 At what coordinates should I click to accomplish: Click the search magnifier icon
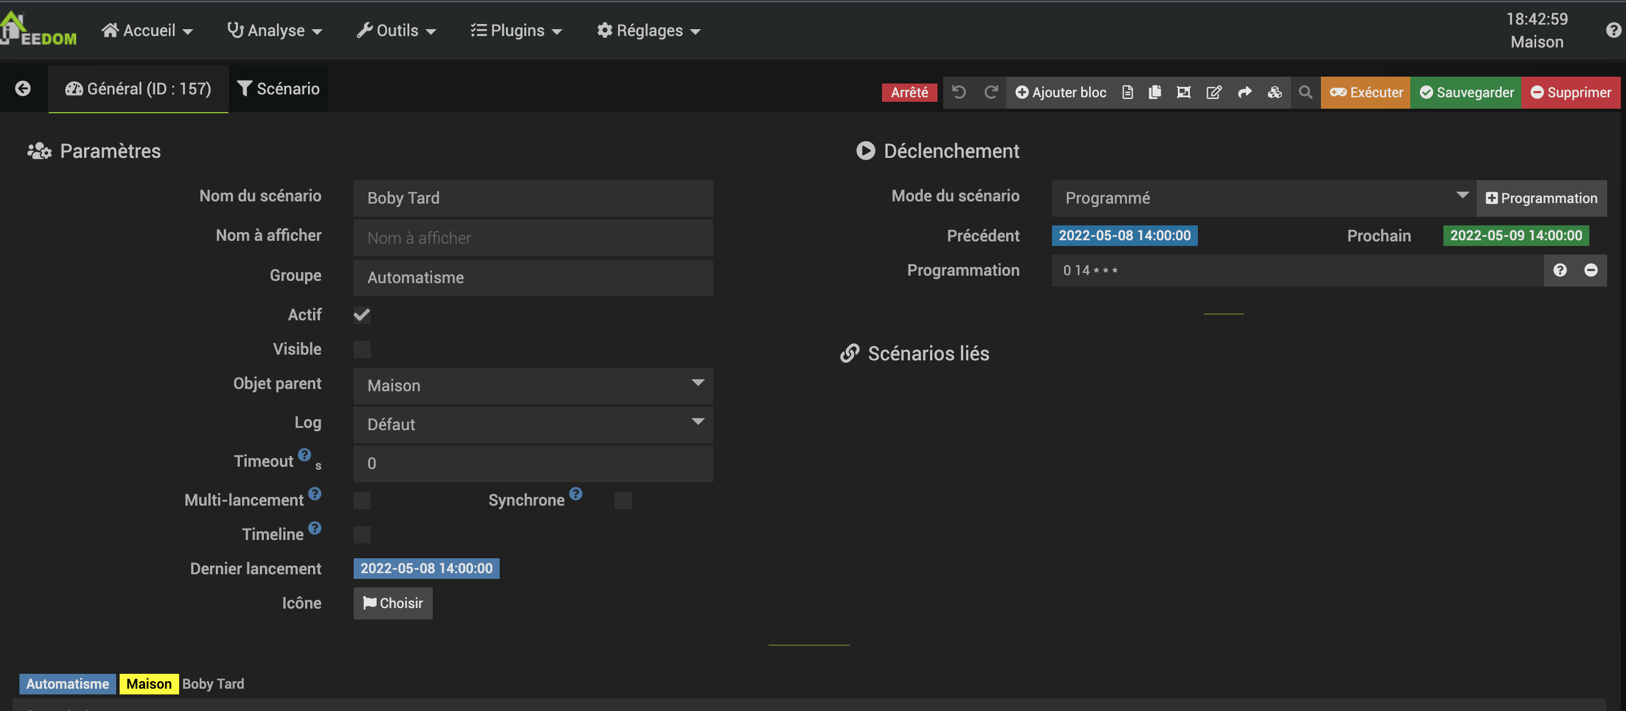point(1305,93)
